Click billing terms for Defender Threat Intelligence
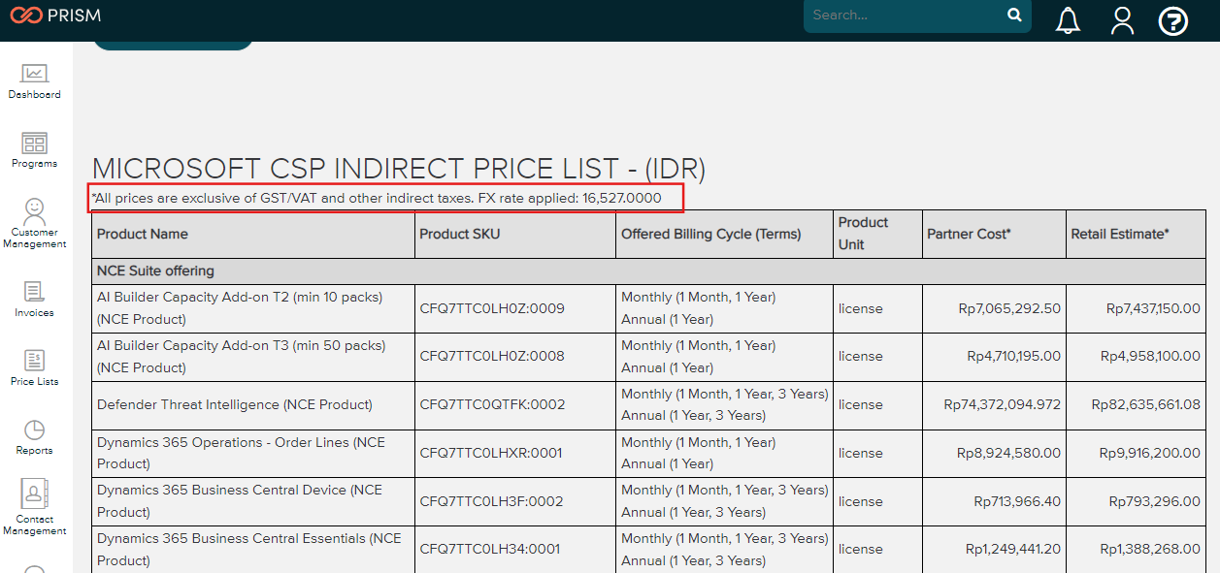The height and width of the screenshot is (573, 1220). (725, 405)
